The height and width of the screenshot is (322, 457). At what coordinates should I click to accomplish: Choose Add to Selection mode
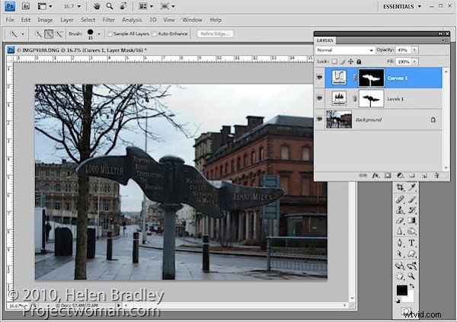coord(49,34)
